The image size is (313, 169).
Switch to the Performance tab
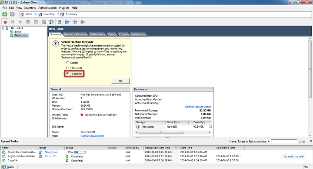98,34
